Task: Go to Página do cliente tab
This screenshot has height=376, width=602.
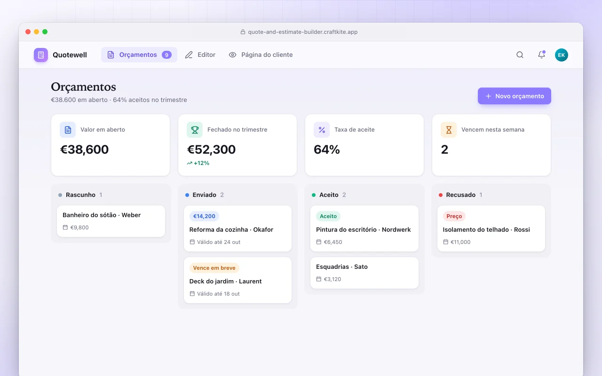Action: (261, 55)
